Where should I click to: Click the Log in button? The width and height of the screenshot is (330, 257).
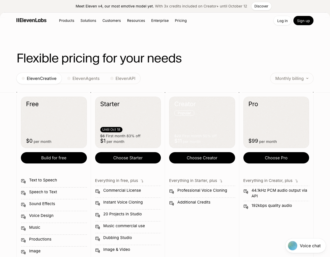tap(282, 21)
